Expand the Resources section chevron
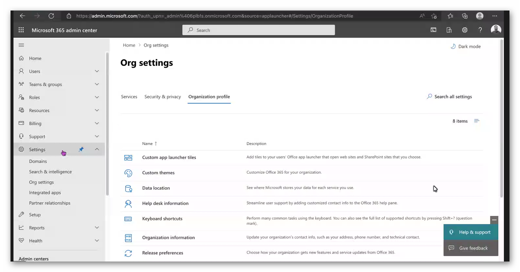This screenshot has width=520, height=272. 97,110
